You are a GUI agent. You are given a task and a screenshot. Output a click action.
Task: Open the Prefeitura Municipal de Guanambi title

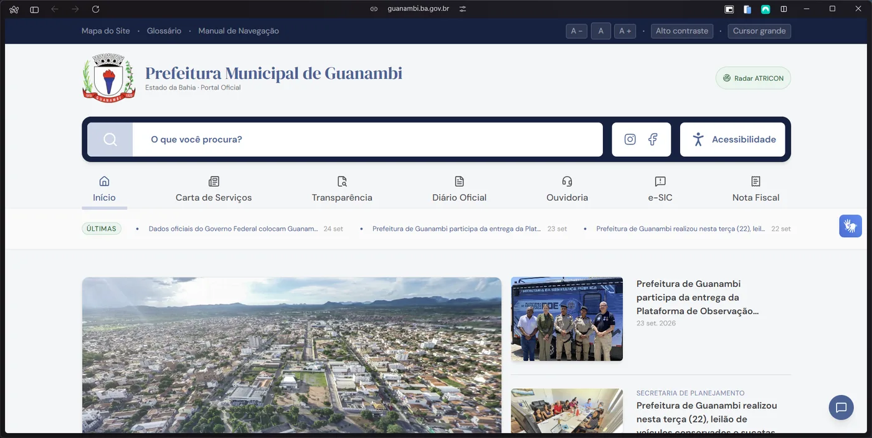(x=273, y=73)
